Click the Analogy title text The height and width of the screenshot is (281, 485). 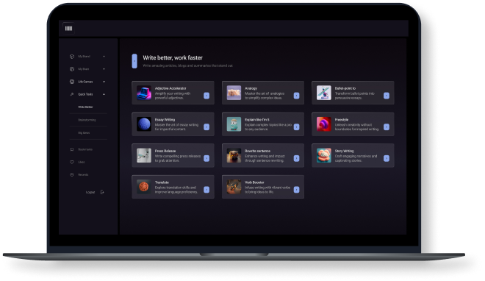[x=251, y=88]
